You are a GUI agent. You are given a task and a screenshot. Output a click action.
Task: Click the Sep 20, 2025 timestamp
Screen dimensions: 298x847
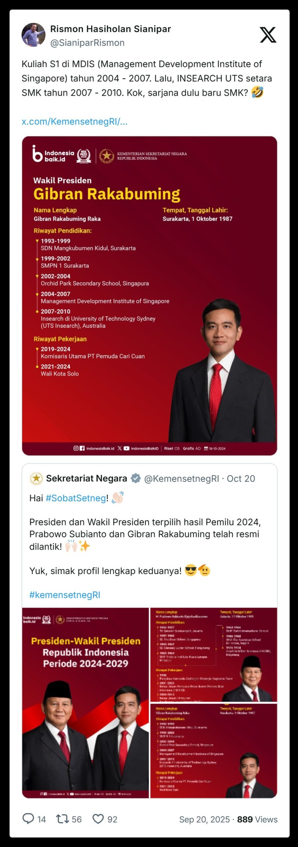click(x=204, y=820)
